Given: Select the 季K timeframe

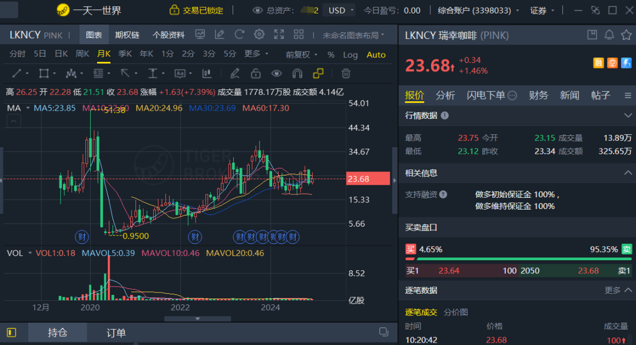Looking at the screenshot, I should coord(125,54).
